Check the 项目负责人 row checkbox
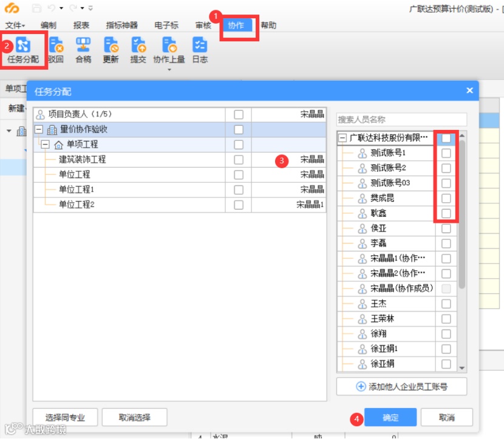Viewport: 504px width, 439px height. [x=239, y=114]
